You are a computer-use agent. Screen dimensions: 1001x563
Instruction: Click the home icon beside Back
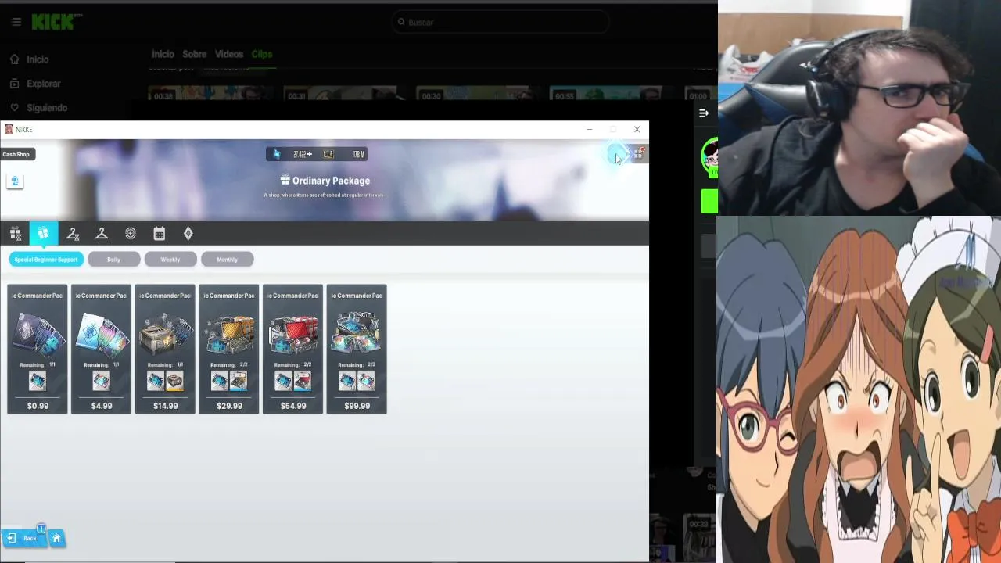(x=56, y=538)
